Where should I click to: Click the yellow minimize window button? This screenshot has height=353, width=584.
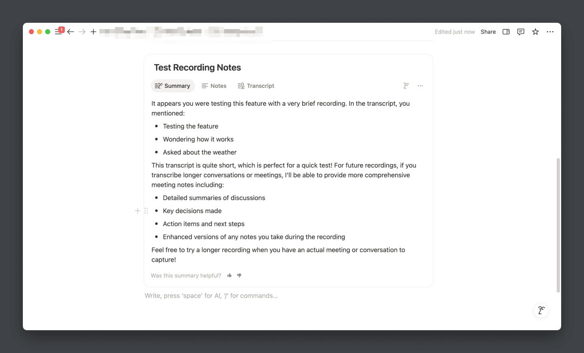(x=40, y=32)
